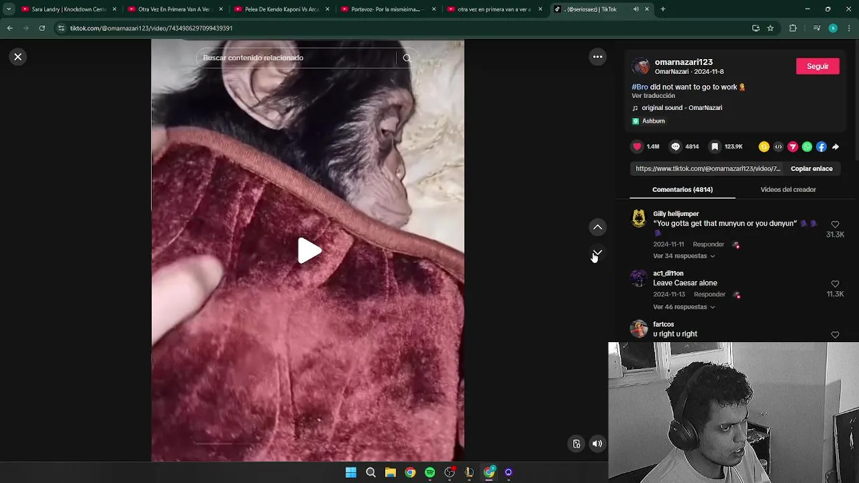Screen dimensions: 859x483
Task: Click the embed code icon
Action: coord(778,147)
